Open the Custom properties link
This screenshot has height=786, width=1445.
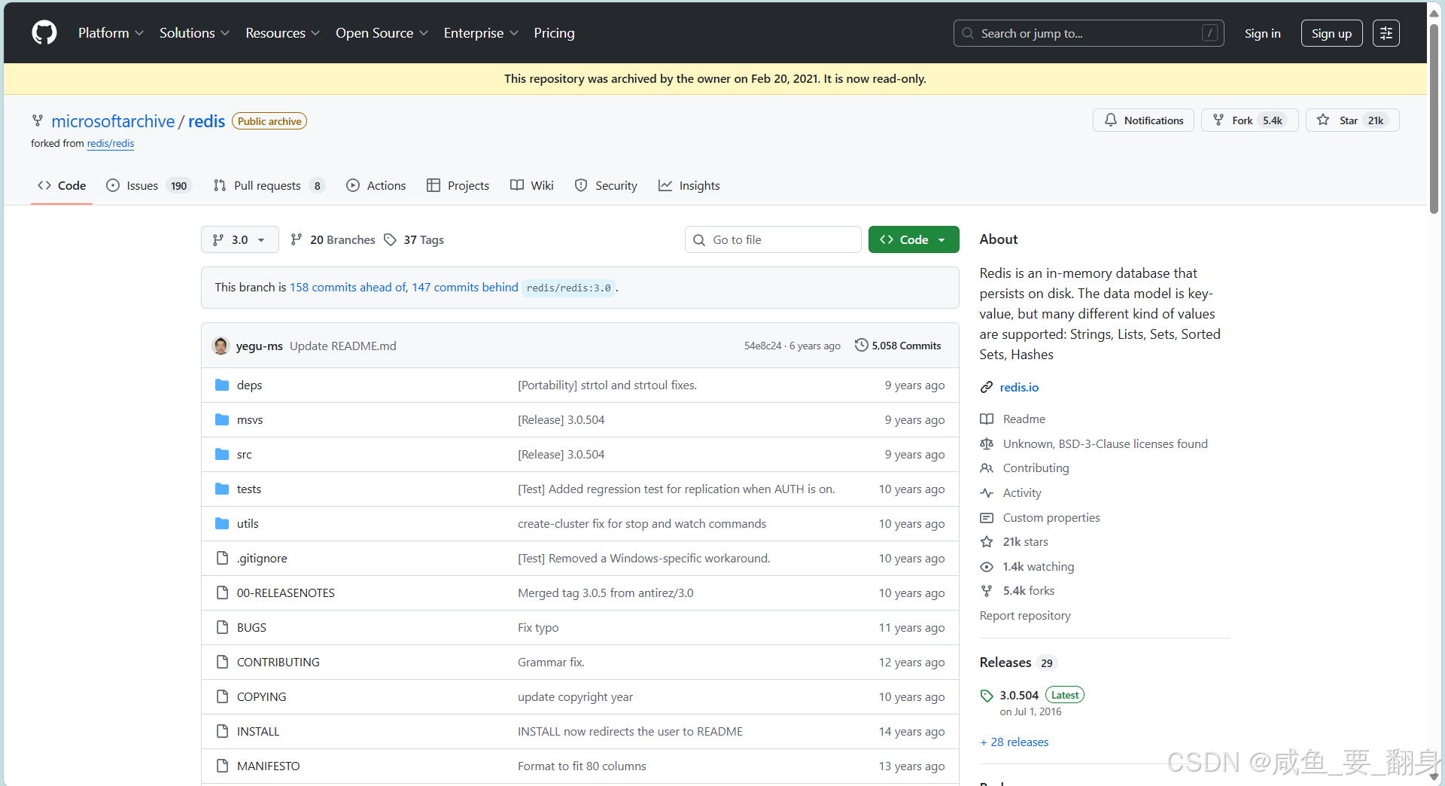(1051, 517)
